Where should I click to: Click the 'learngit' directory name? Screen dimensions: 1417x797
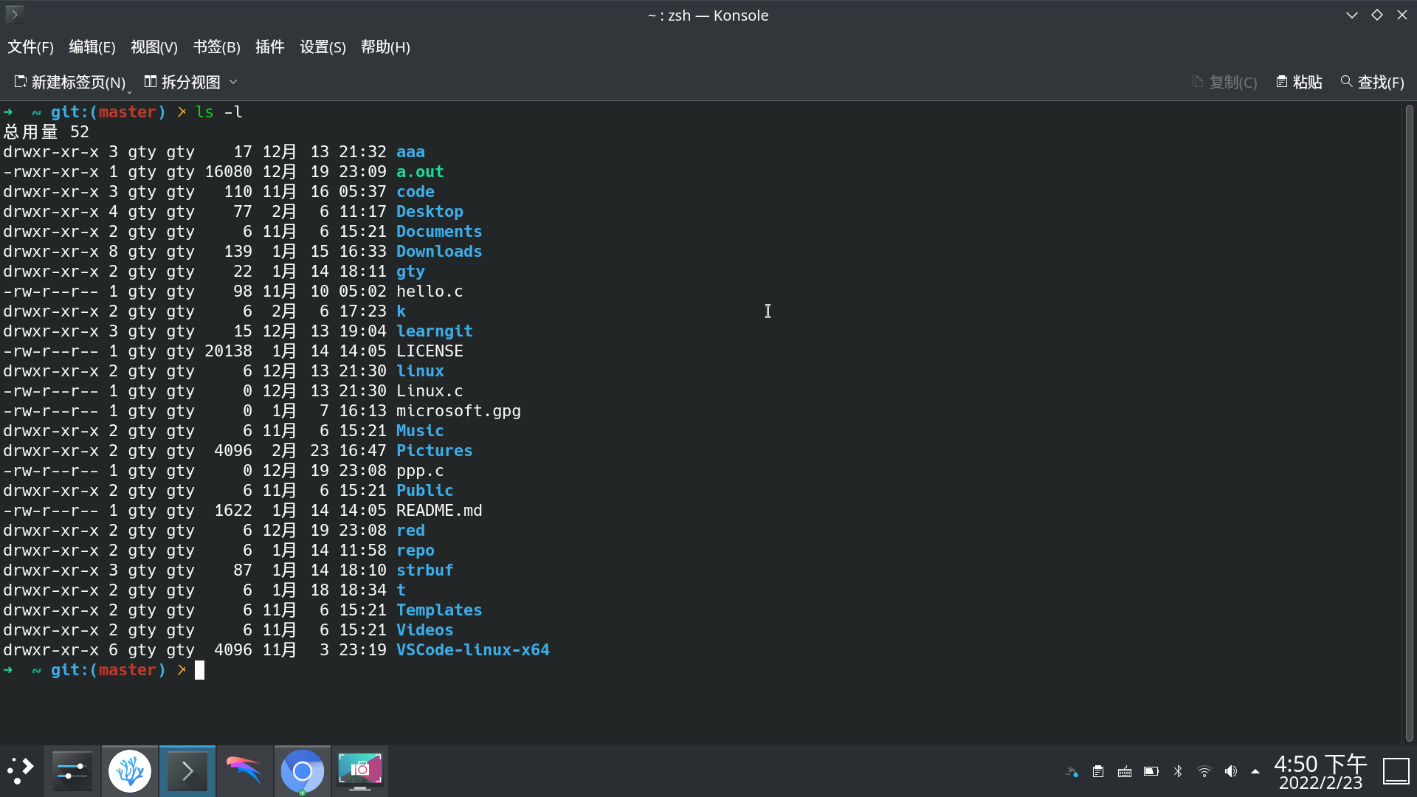[435, 331]
